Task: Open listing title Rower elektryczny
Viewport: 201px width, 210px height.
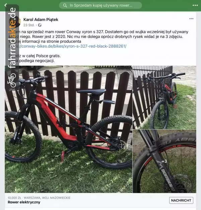Action: click(x=24, y=202)
